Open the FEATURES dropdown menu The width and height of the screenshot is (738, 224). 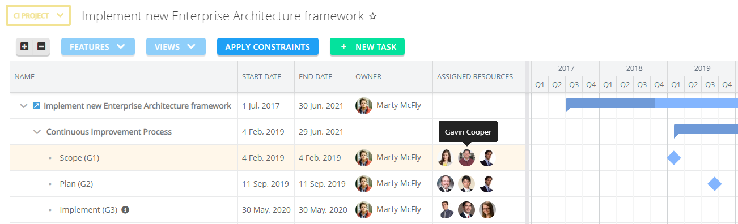pyautogui.click(x=97, y=47)
